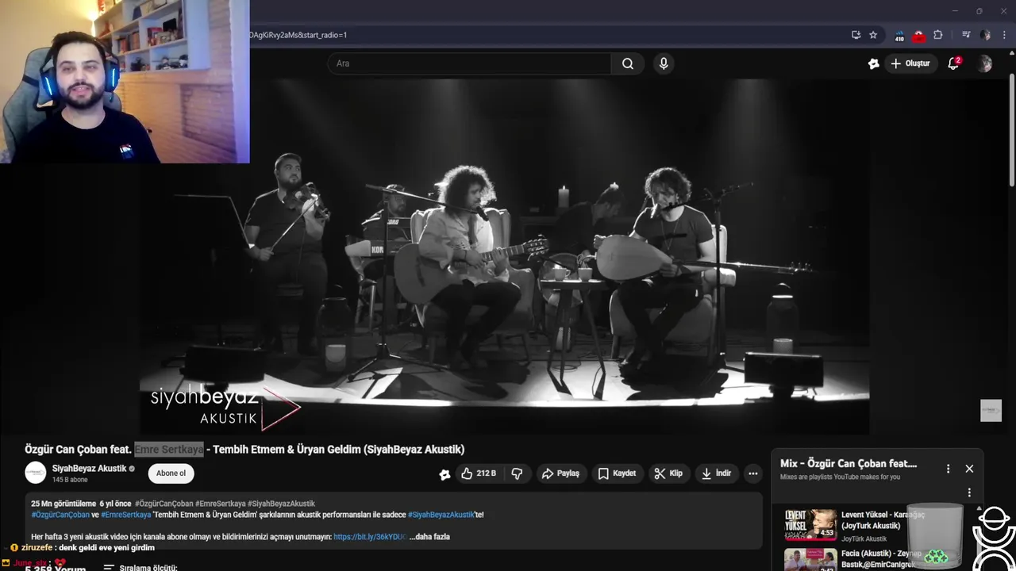Close the Mix playlist panel

(x=969, y=469)
